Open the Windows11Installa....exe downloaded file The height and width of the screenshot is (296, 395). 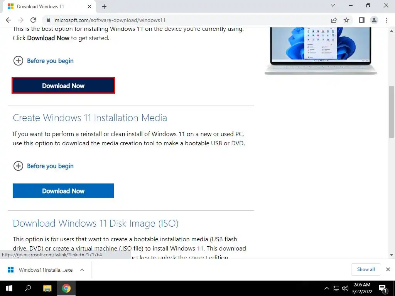(x=40, y=270)
